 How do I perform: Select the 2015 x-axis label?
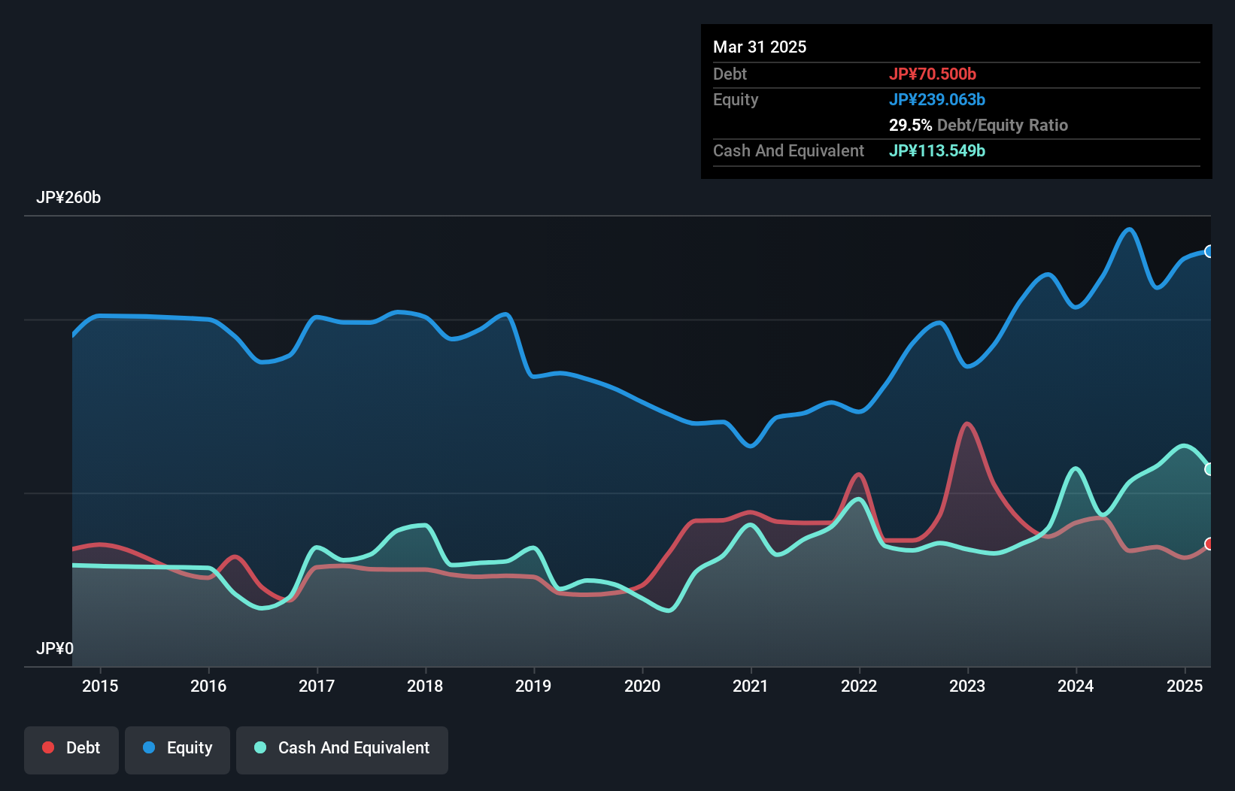click(100, 686)
